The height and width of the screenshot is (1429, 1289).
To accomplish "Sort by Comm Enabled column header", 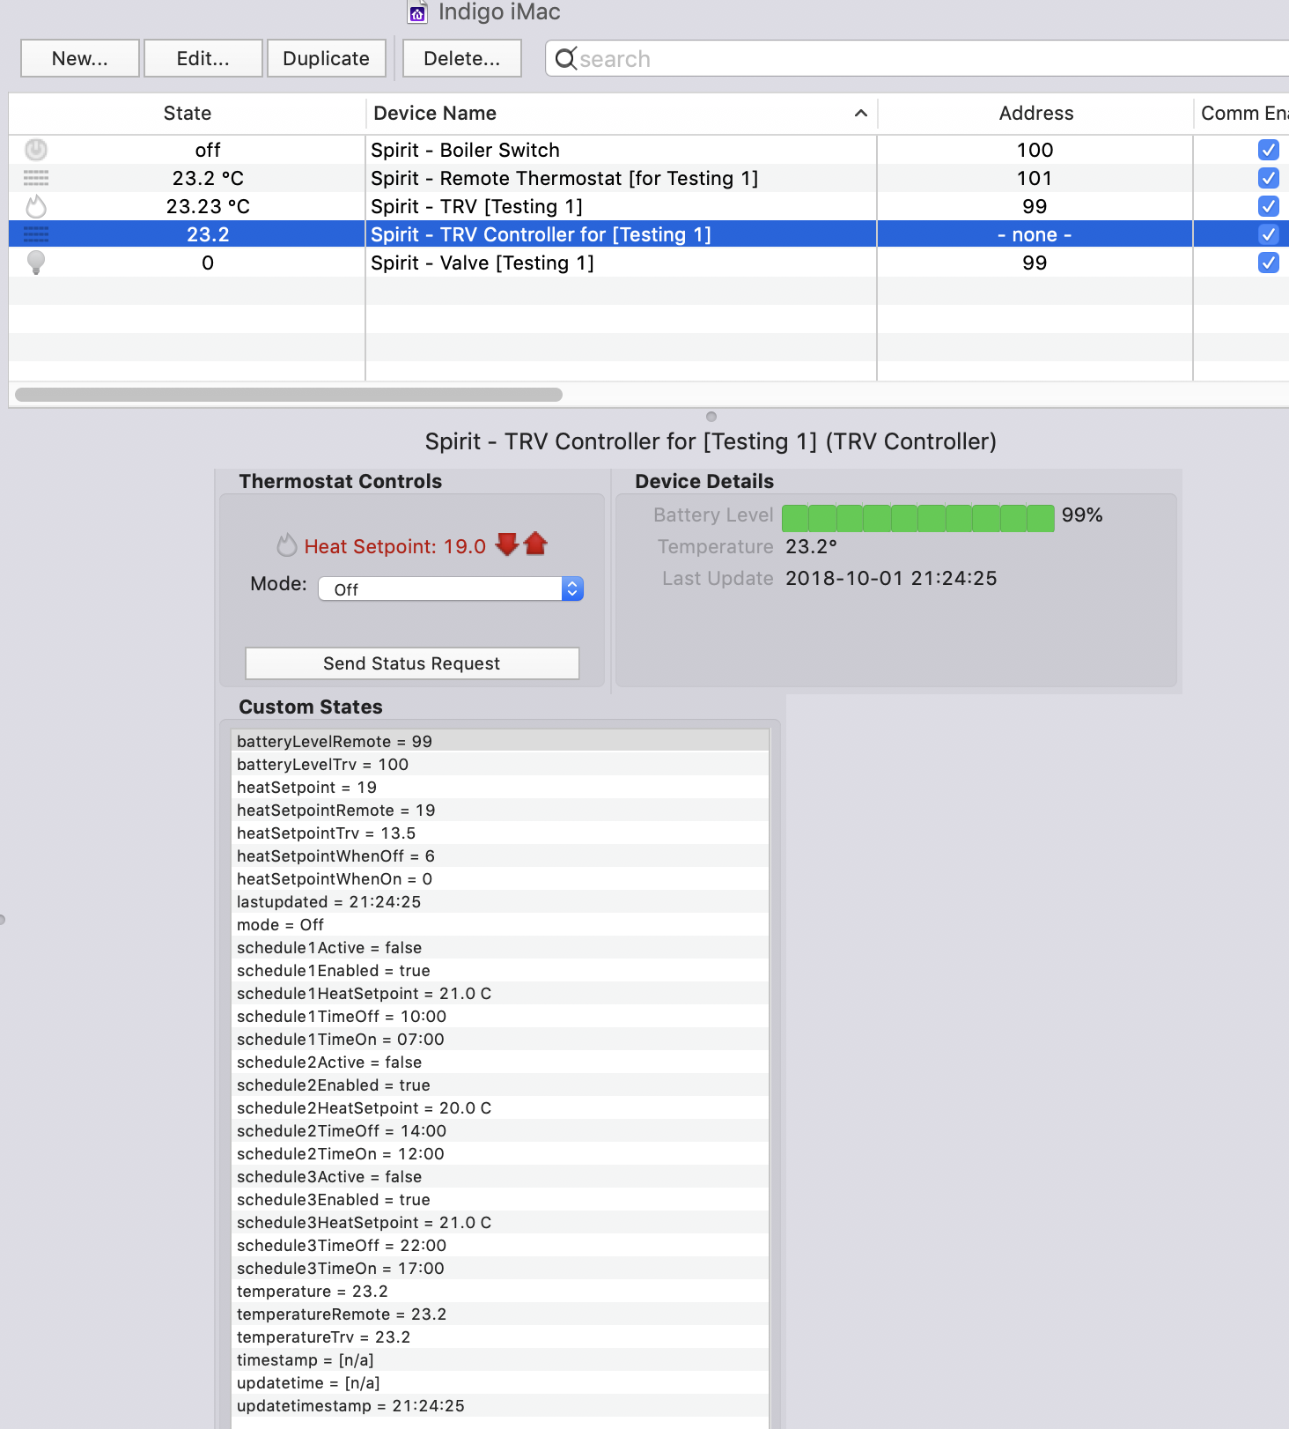I will 1242,113.
